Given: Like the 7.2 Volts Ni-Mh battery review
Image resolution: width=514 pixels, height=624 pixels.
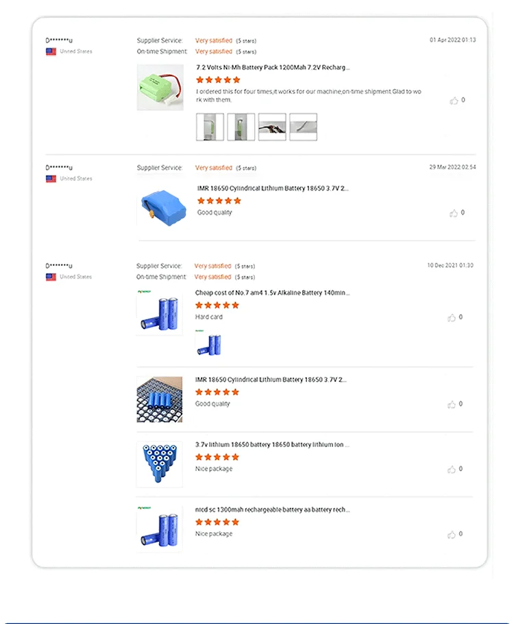Looking at the screenshot, I should 454,101.
